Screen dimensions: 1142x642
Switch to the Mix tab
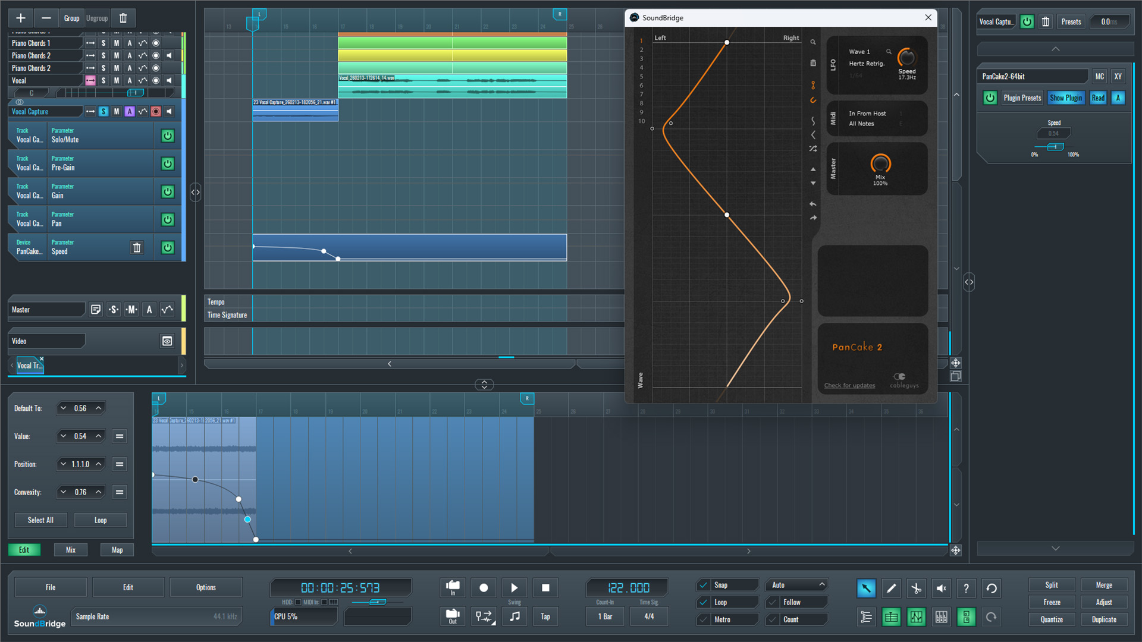pyautogui.click(x=71, y=550)
